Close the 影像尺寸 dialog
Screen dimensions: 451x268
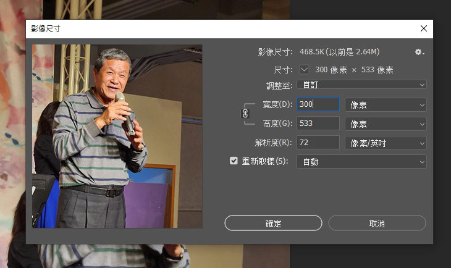click(423, 28)
